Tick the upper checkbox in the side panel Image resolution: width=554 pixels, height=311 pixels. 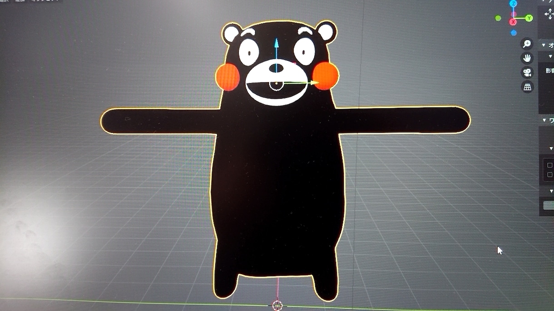550,165
